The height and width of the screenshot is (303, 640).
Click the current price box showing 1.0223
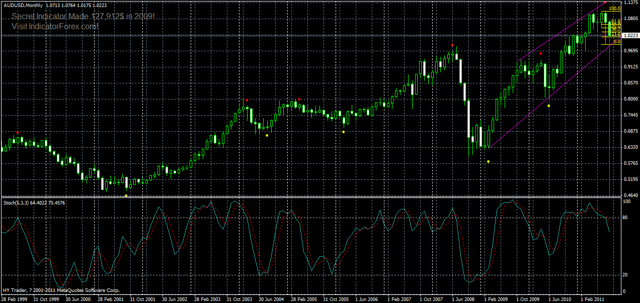632,35
